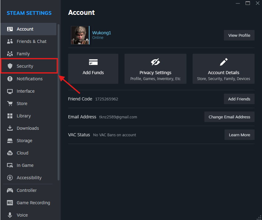Click the Add Funds tile
Image resolution: width=262 pixels, height=220 pixels.
93,69
